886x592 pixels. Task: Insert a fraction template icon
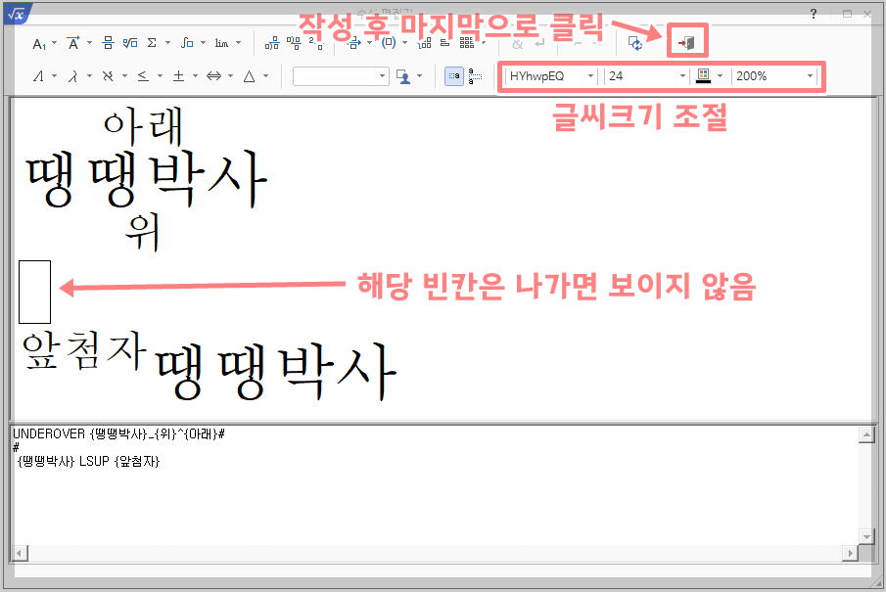click(108, 42)
